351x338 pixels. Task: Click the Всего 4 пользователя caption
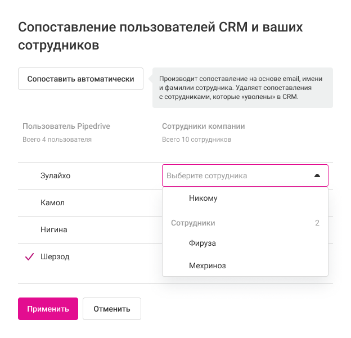tap(57, 139)
